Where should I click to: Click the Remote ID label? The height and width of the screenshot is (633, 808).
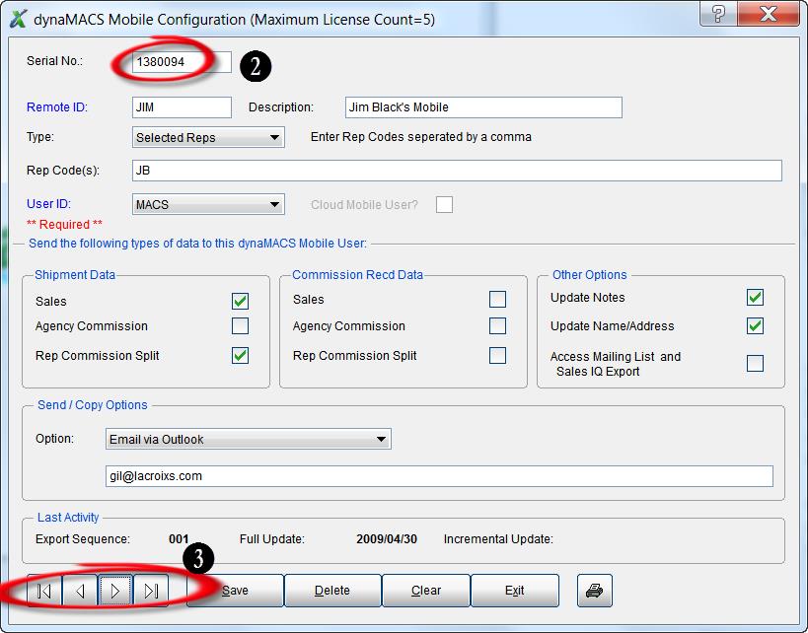click(x=57, y=107)
